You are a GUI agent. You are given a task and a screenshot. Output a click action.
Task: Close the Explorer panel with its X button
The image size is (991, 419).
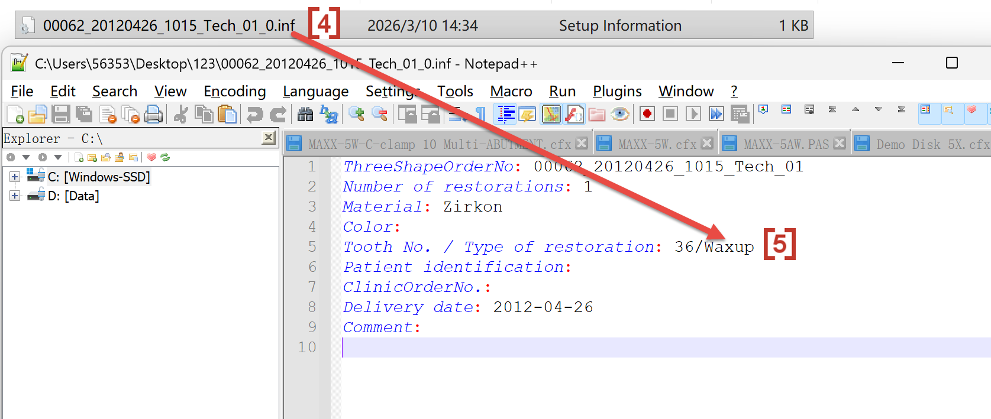(269, 138)
